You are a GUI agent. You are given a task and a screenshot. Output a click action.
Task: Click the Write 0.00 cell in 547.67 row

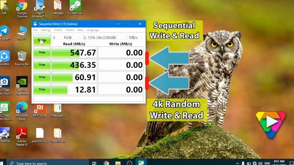pyautogui.click(x=121, y=52)
